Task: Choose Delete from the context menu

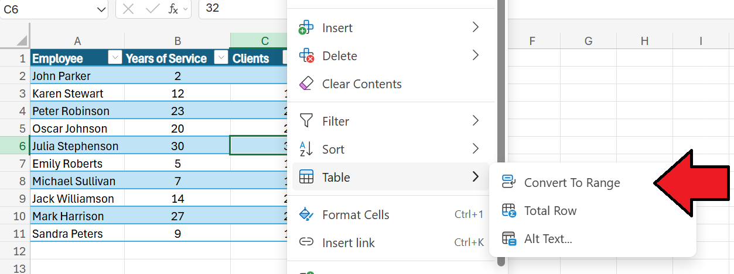Action: (390, 56)
